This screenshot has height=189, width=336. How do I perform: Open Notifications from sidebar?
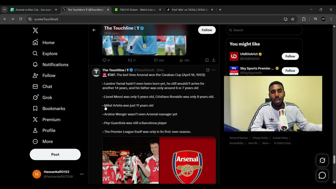50,65
